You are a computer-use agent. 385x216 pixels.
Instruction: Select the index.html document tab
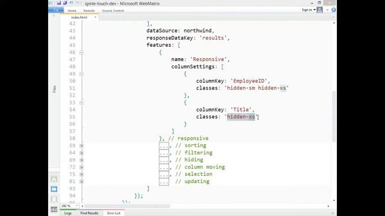(x=79, y=17)
